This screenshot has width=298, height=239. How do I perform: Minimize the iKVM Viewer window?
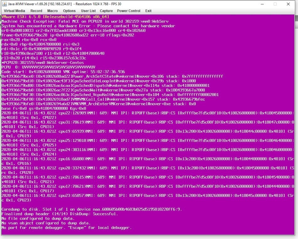coord(262,4)
